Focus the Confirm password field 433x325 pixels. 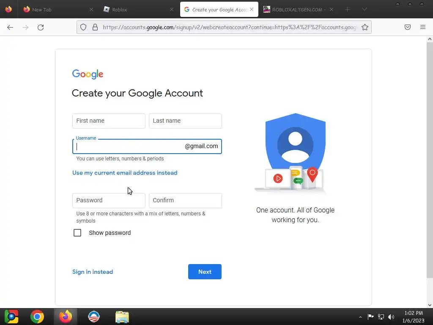click(x=185, y=200)
